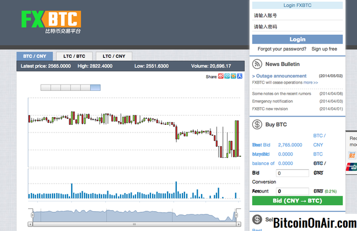Screen dimensions: 357x231
Task: Share chart to Tencent Weibo
Action: point(227,76)
